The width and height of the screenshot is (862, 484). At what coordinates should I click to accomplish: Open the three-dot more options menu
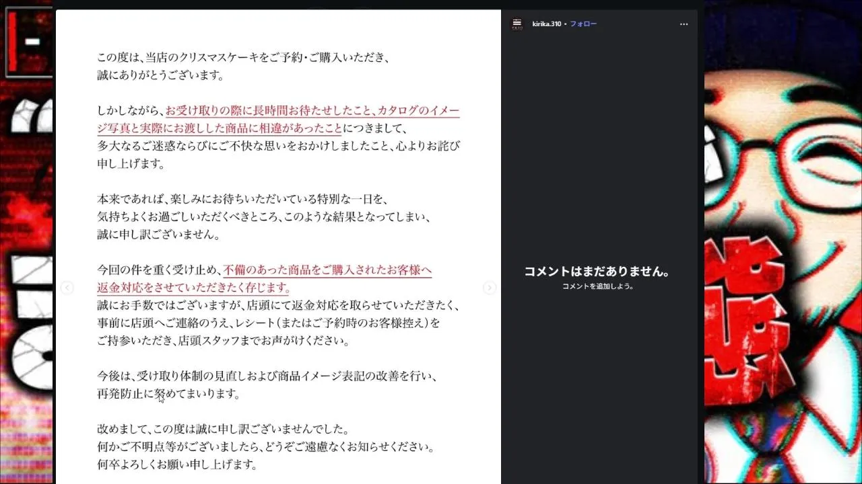[x=684, y=24]
